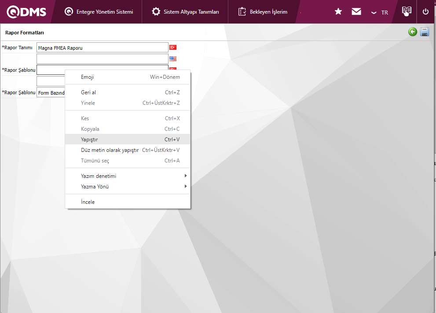
Task: Choose Geri al in context menu
Action: click(128, 92)
